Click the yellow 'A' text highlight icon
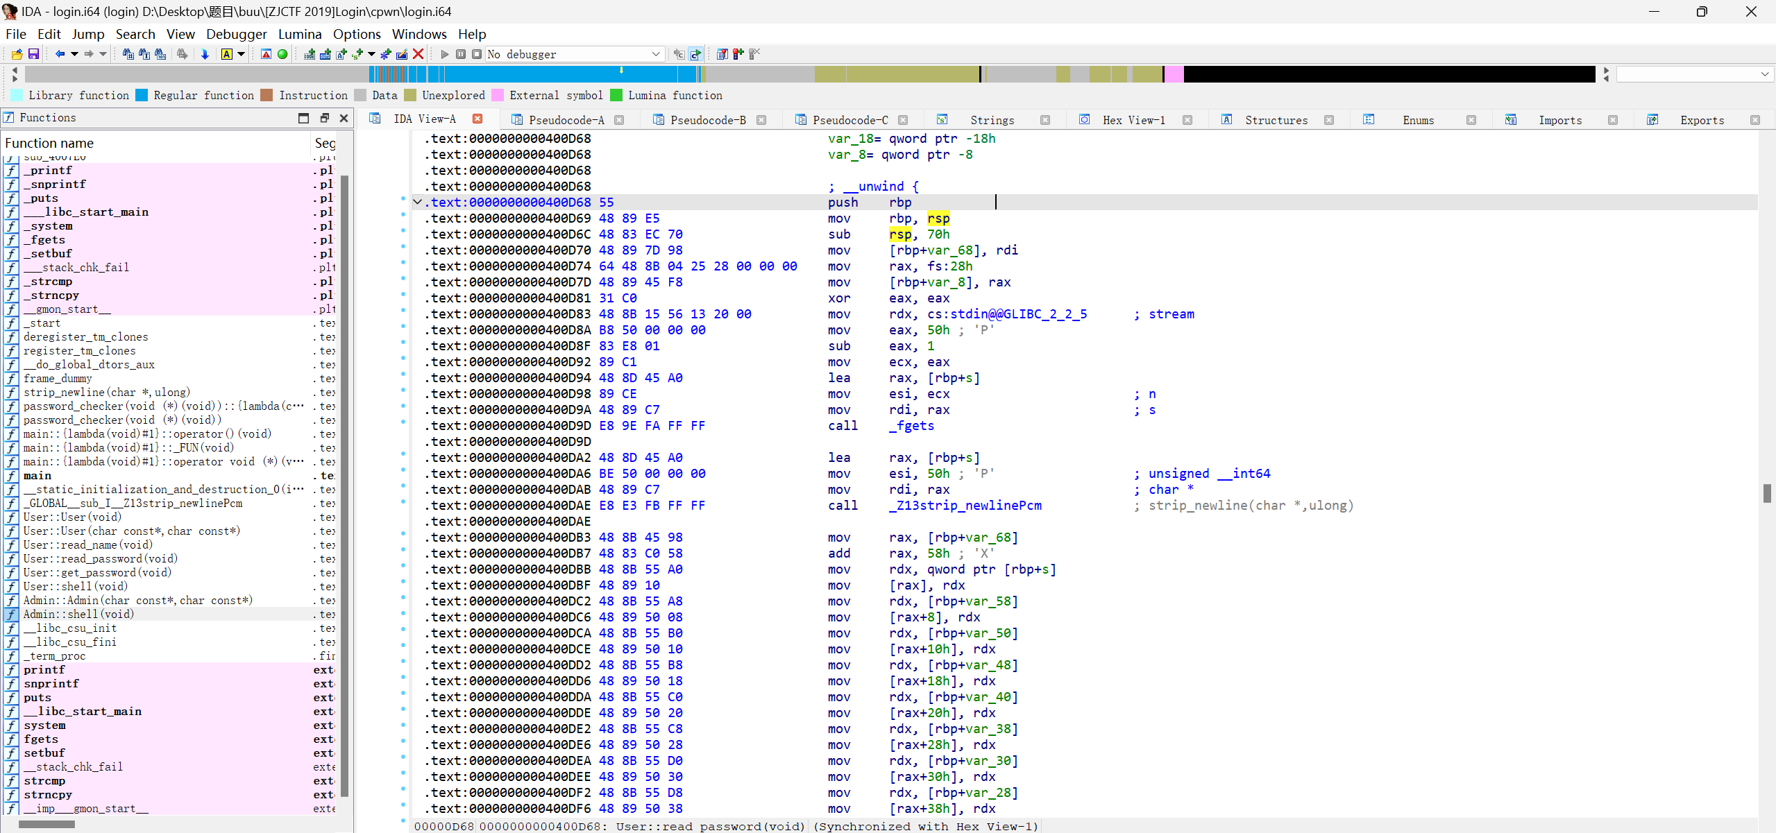1776x833 pixels. point(227,54)
